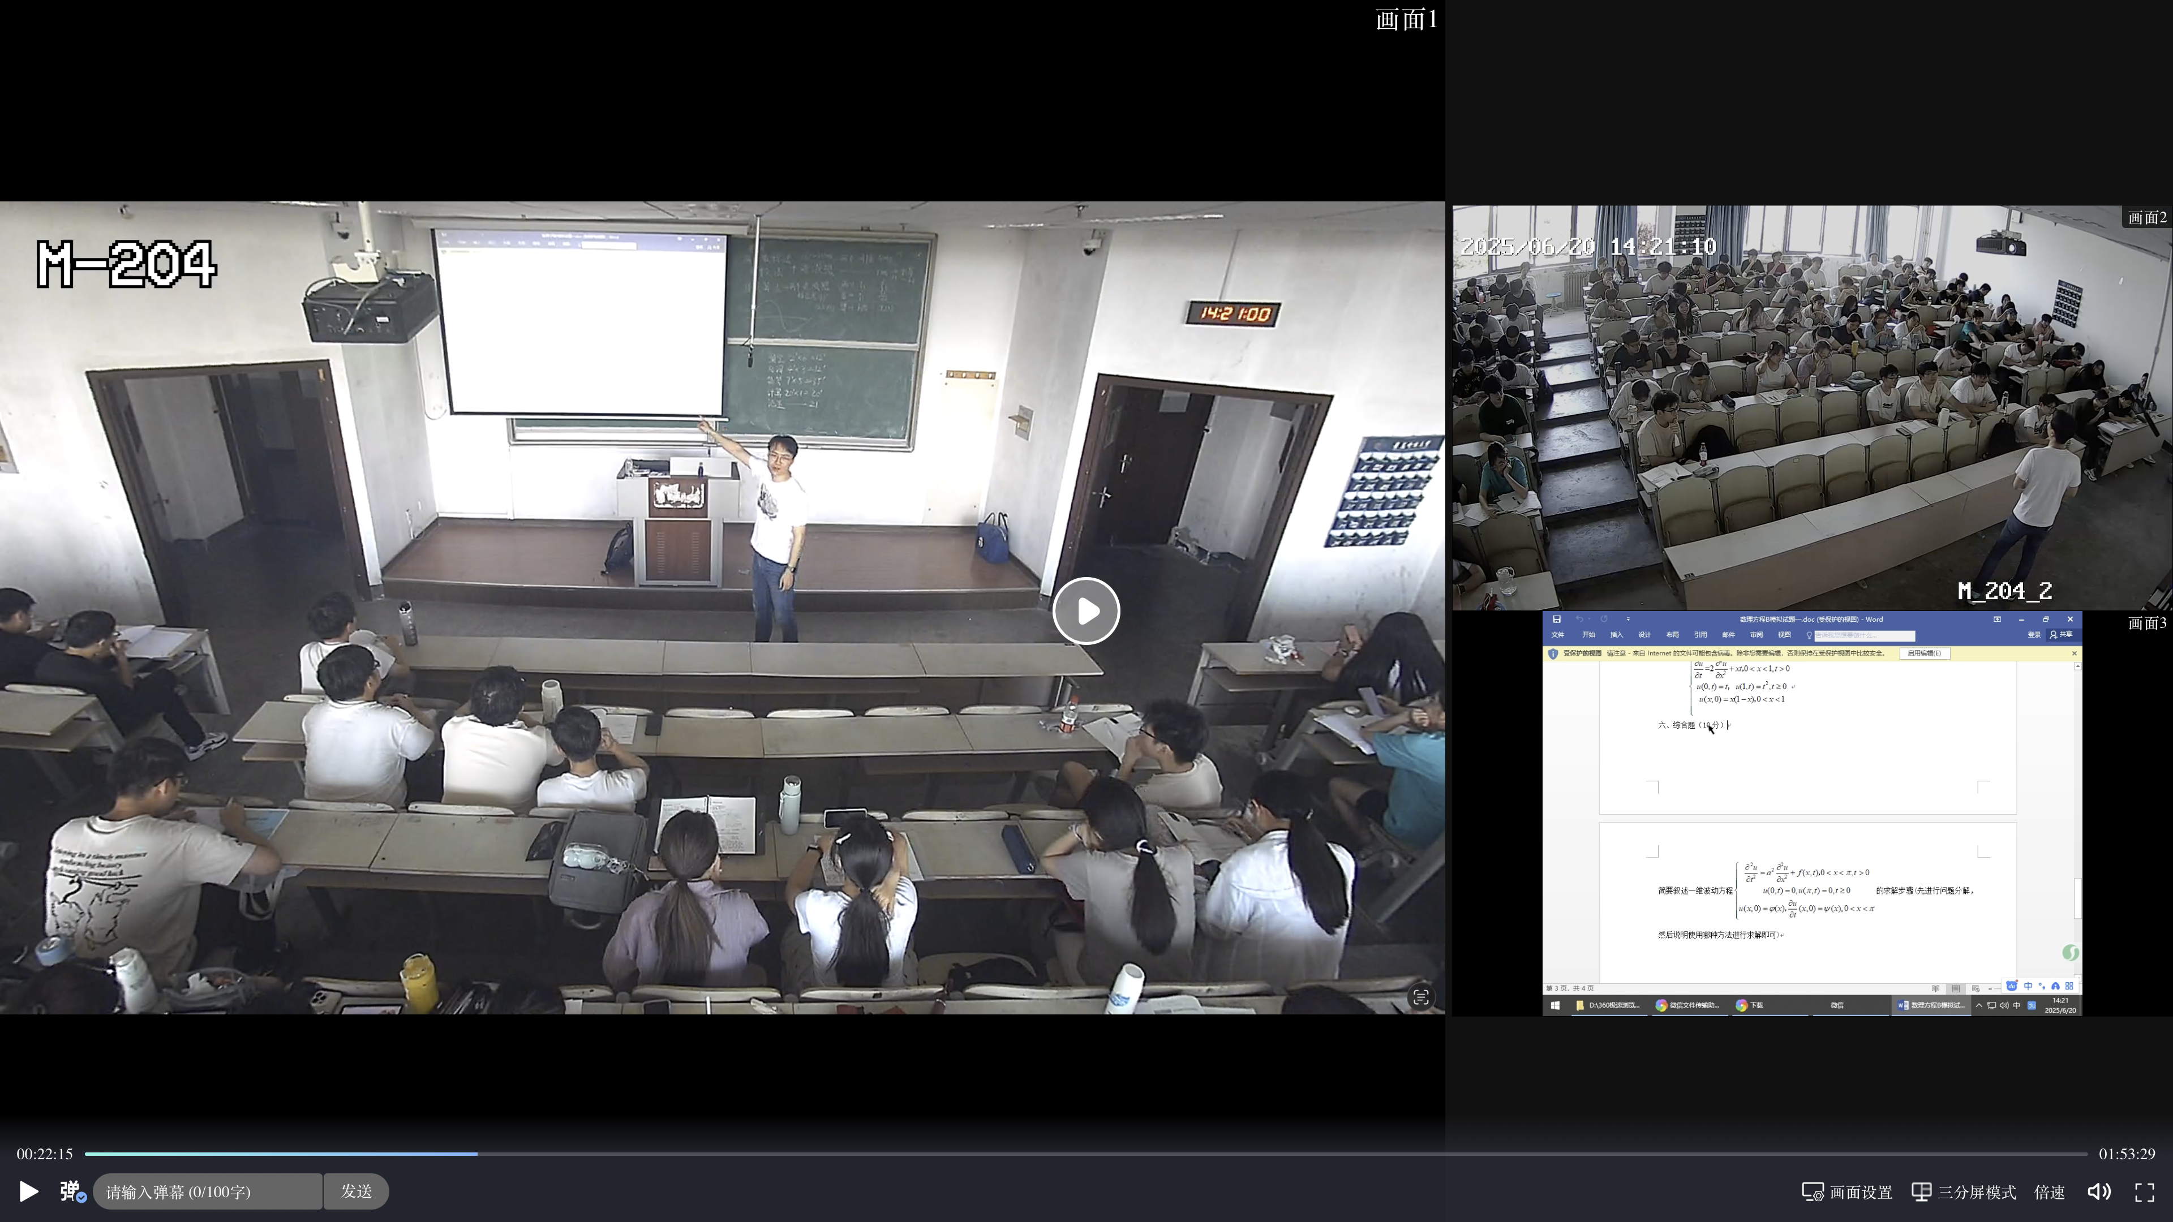Open the 视图 tab in the Word ribbon

[1784, 635]
